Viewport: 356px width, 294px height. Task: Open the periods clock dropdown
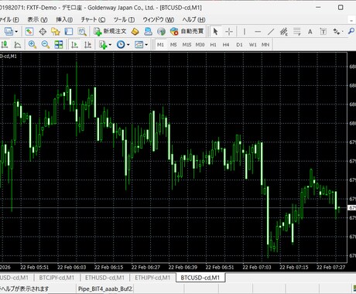(x=123, y=45)
